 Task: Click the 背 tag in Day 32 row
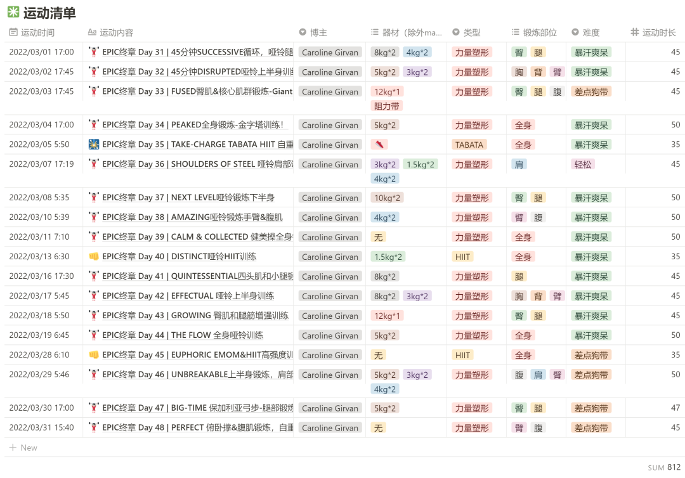click(x=538, y=72)
